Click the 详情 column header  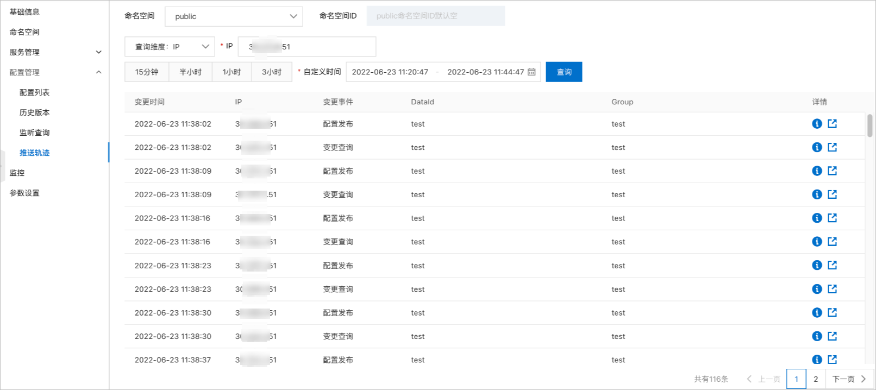819,102
